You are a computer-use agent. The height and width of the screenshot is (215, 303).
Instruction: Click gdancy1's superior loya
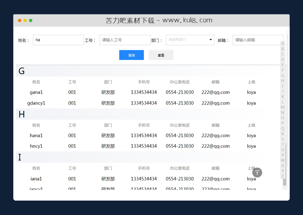(x=251, y=103)
